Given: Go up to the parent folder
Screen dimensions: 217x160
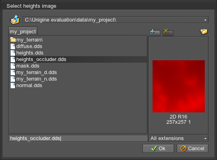Looking at the screenshot, I should (15, 20).
